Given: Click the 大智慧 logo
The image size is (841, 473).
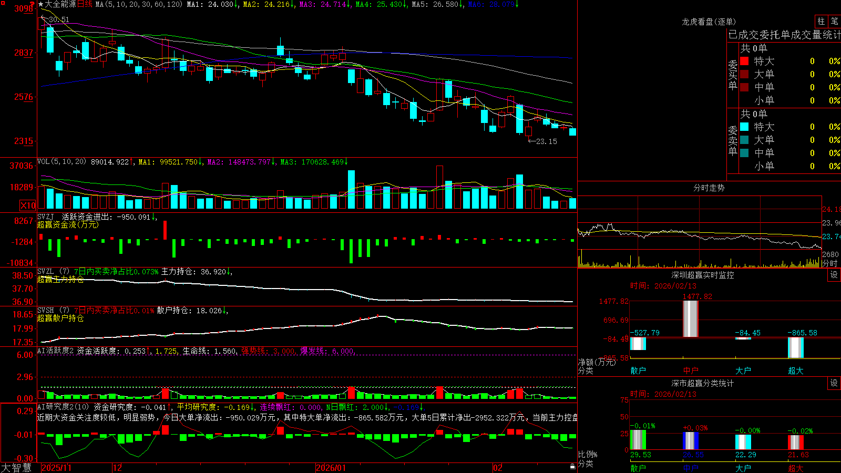Looking at the screenshot, I should coord(16,468).
